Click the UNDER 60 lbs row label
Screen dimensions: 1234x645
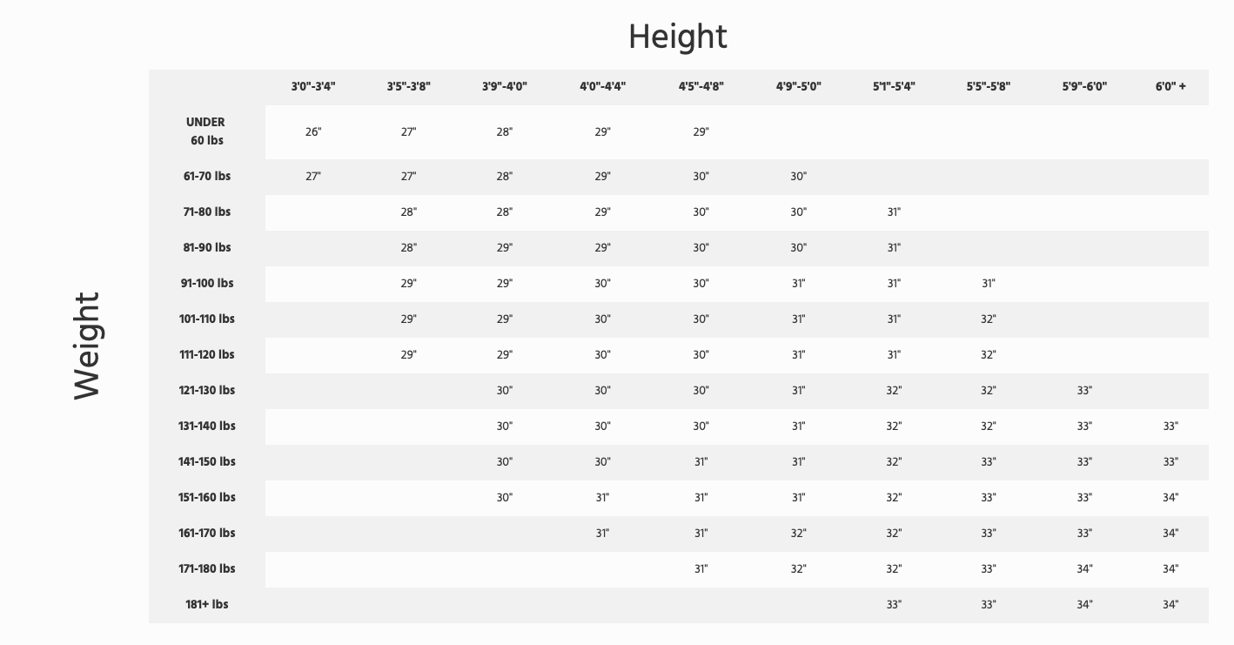pyautogui.click(x=206, y=131)
